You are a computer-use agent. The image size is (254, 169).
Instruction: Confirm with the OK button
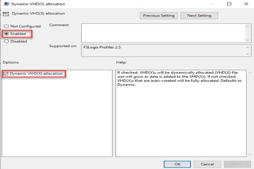(177, 164)
